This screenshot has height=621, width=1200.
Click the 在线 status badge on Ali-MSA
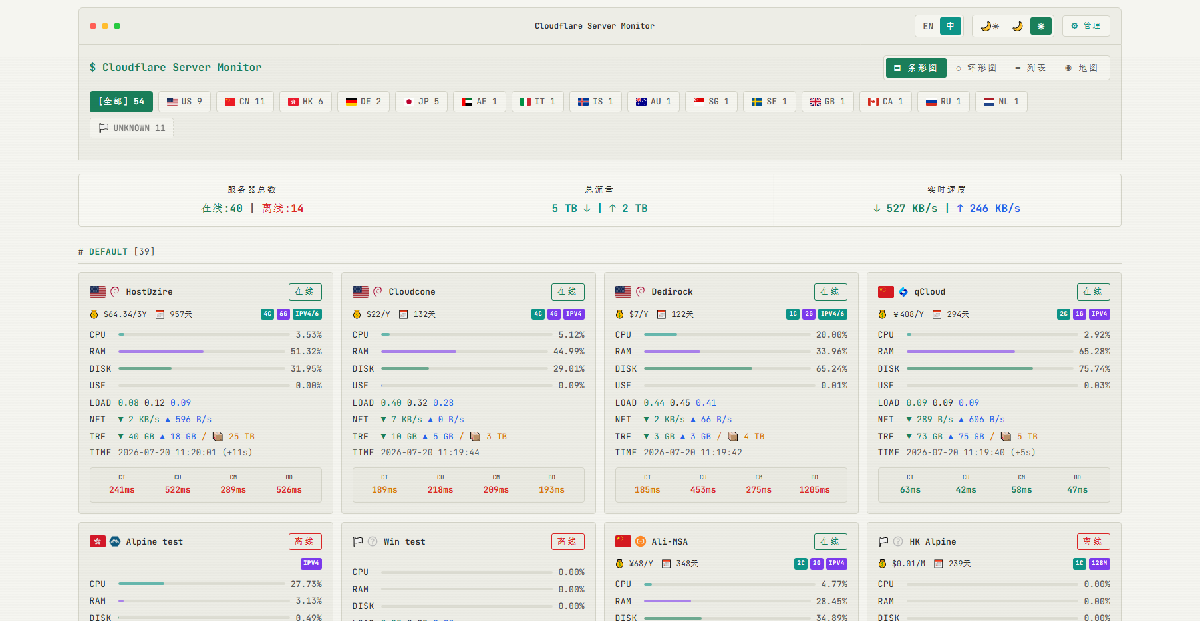click(x=830, y=541)
